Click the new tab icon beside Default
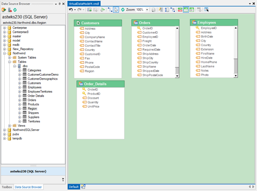Screen dimensions: 257x191 (x=84, y=187)
